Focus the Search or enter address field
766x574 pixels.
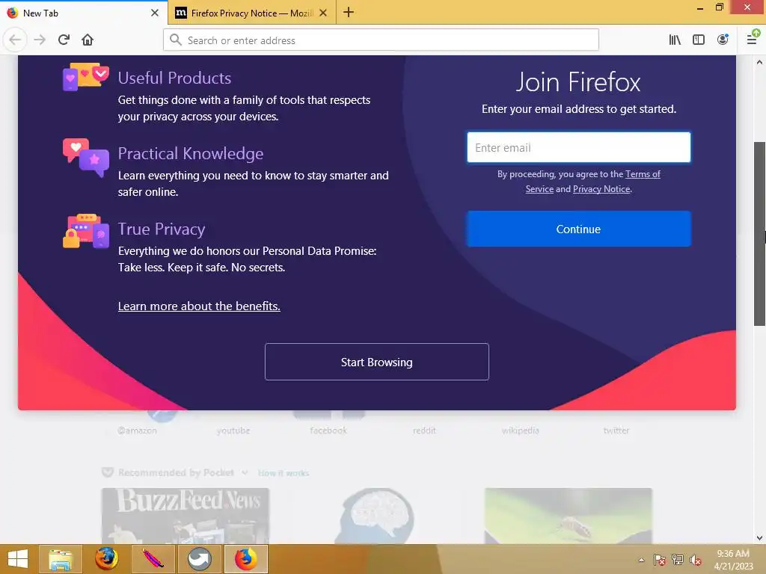point(381,40)
